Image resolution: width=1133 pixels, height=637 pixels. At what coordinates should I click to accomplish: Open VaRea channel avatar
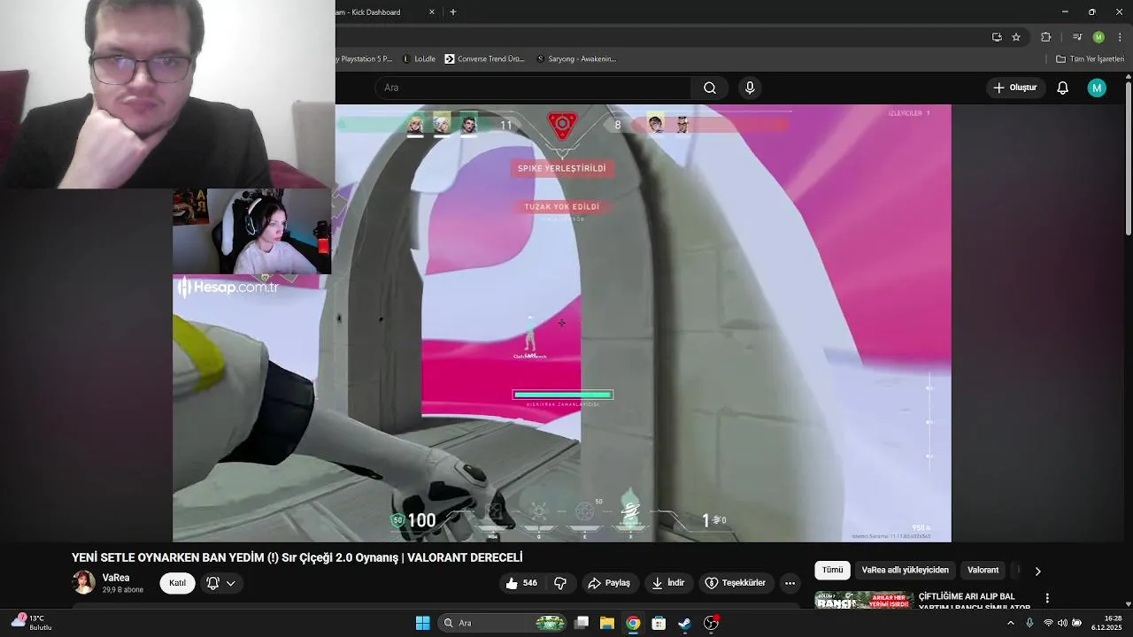(84, 582)
